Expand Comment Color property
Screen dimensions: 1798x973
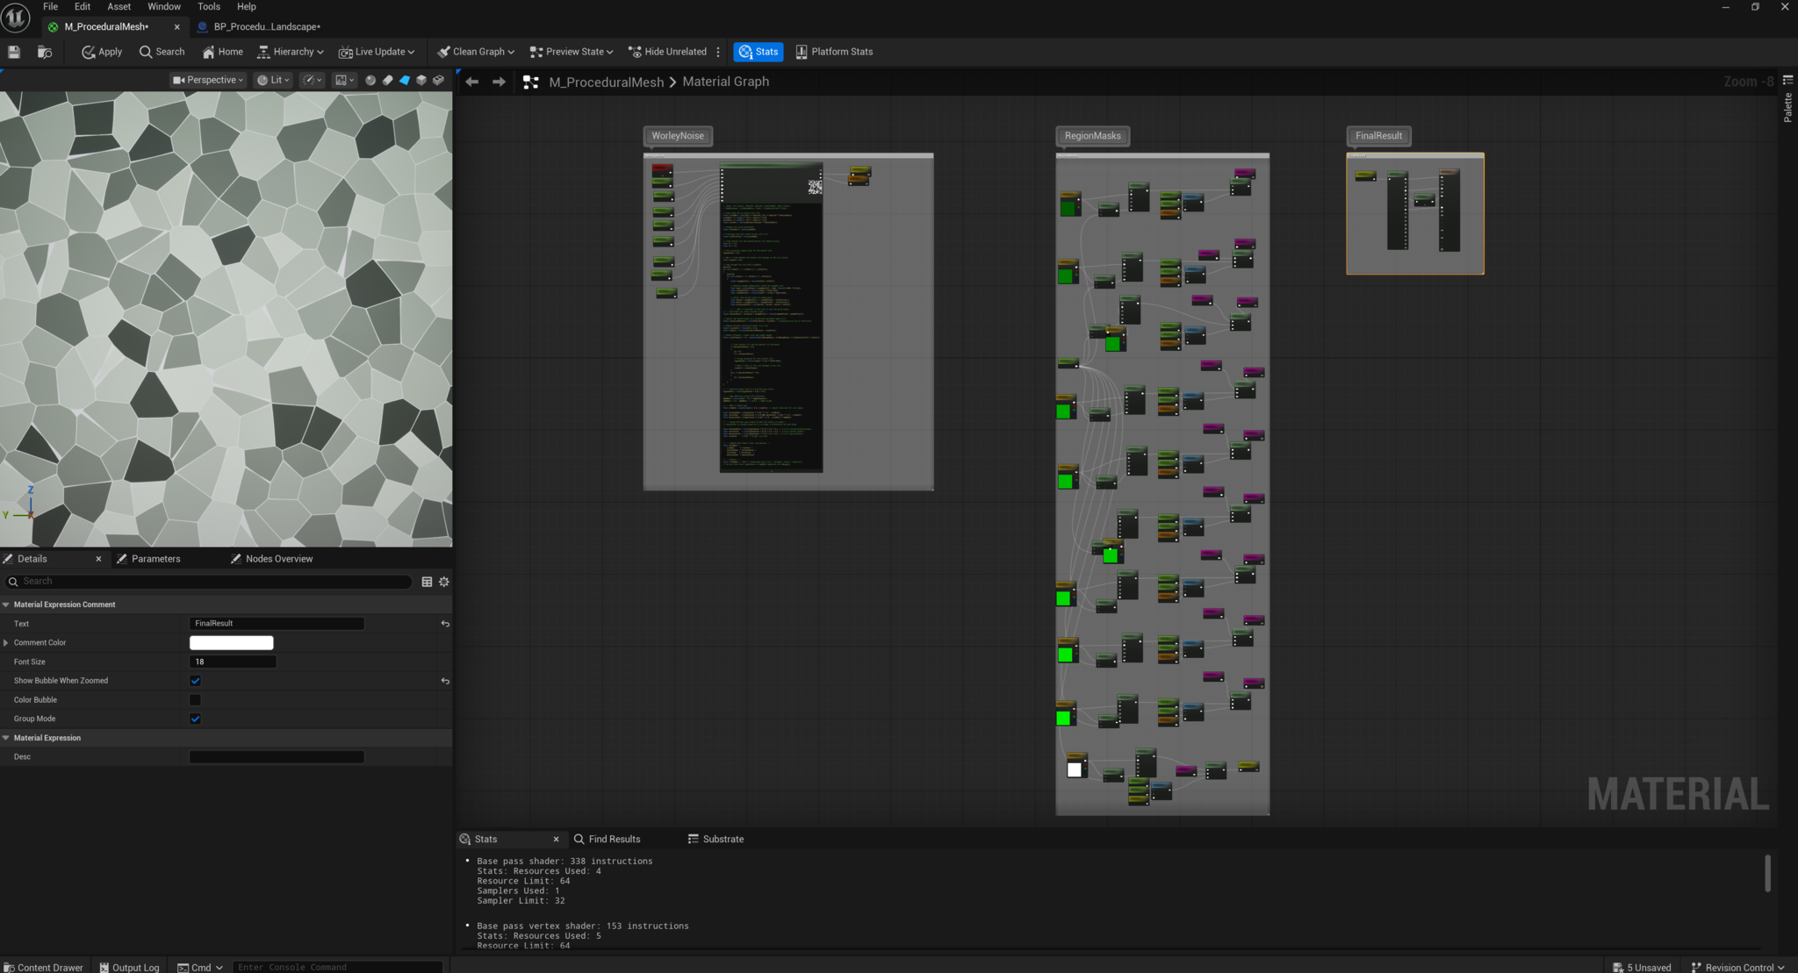pyautogui.click(x=6, y=643)
